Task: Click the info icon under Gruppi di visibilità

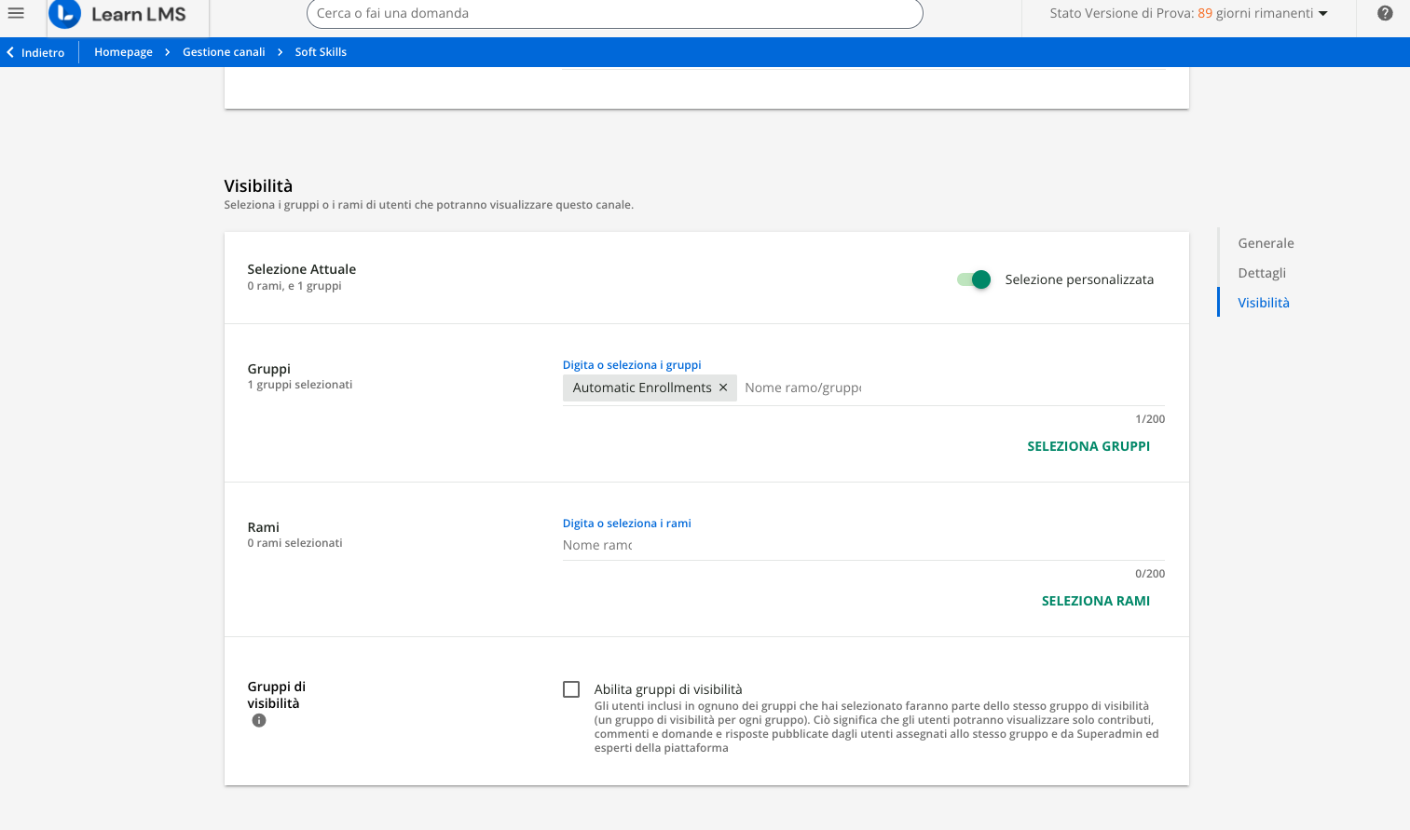Action: (259, 720)
